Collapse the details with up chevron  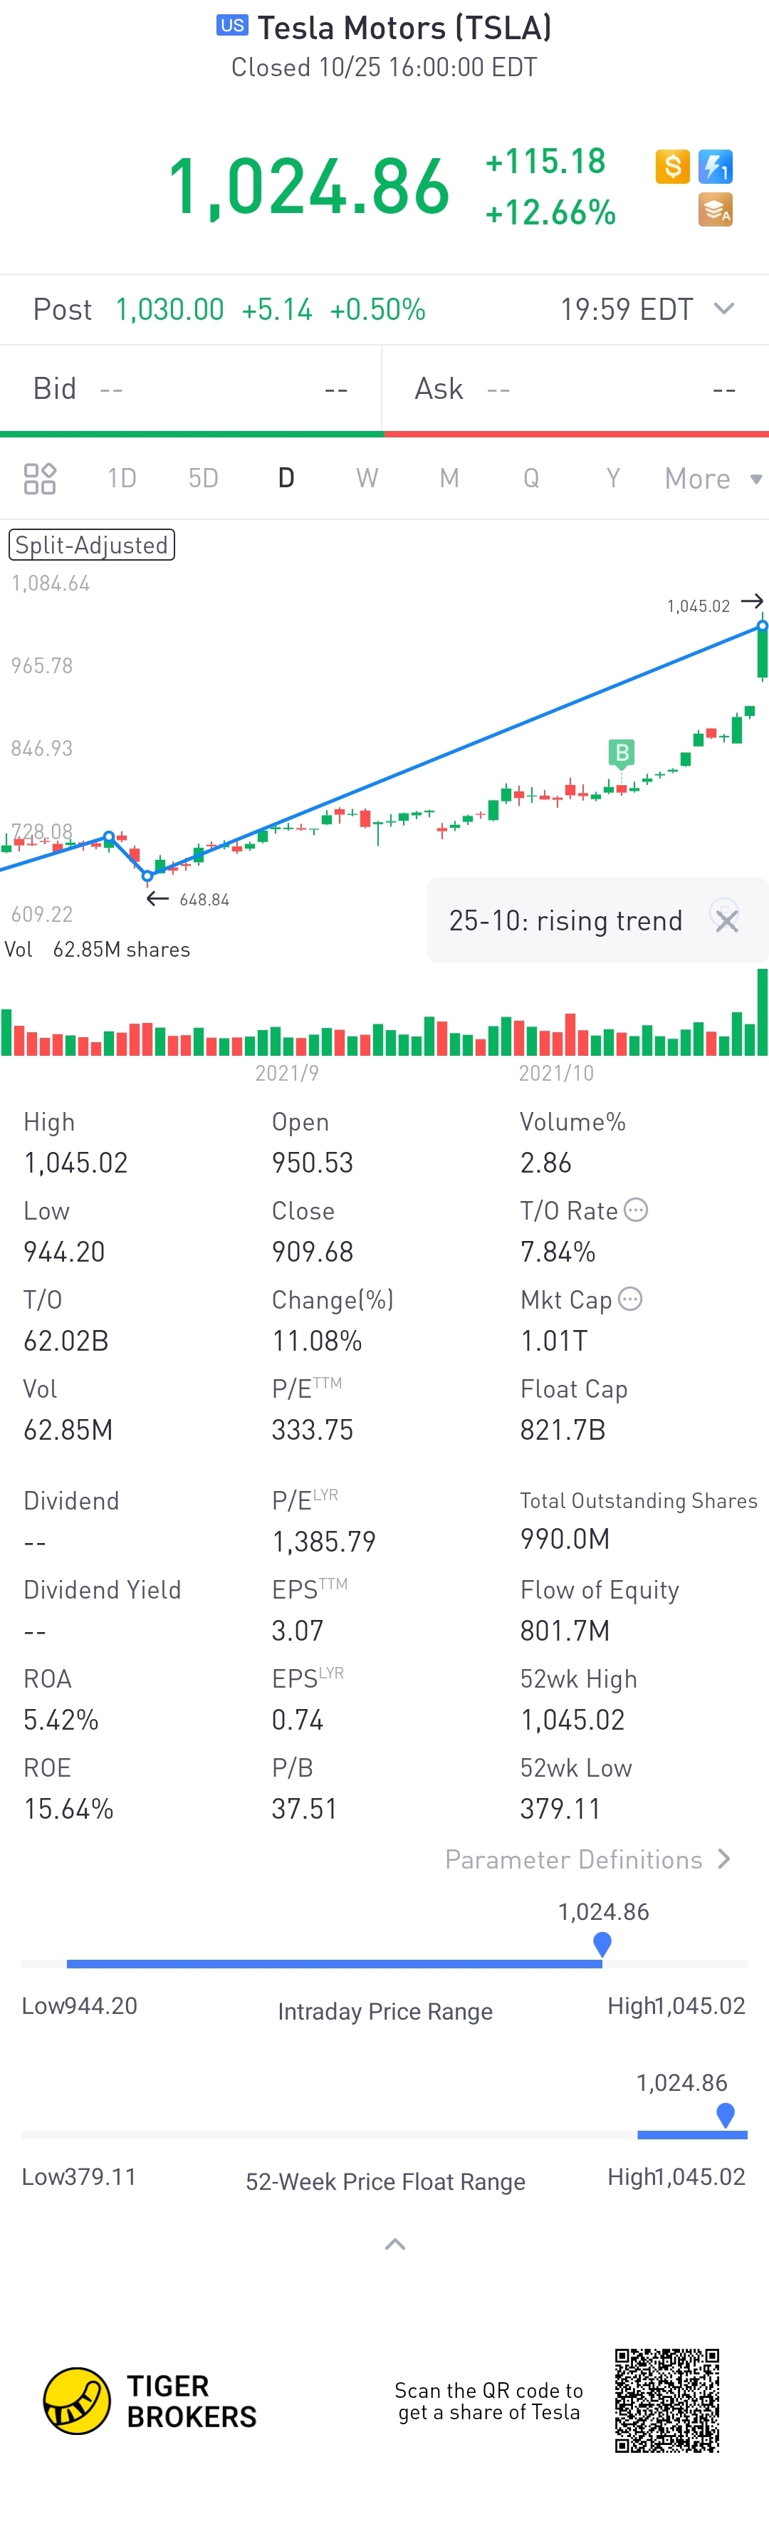click(394, 2244)
